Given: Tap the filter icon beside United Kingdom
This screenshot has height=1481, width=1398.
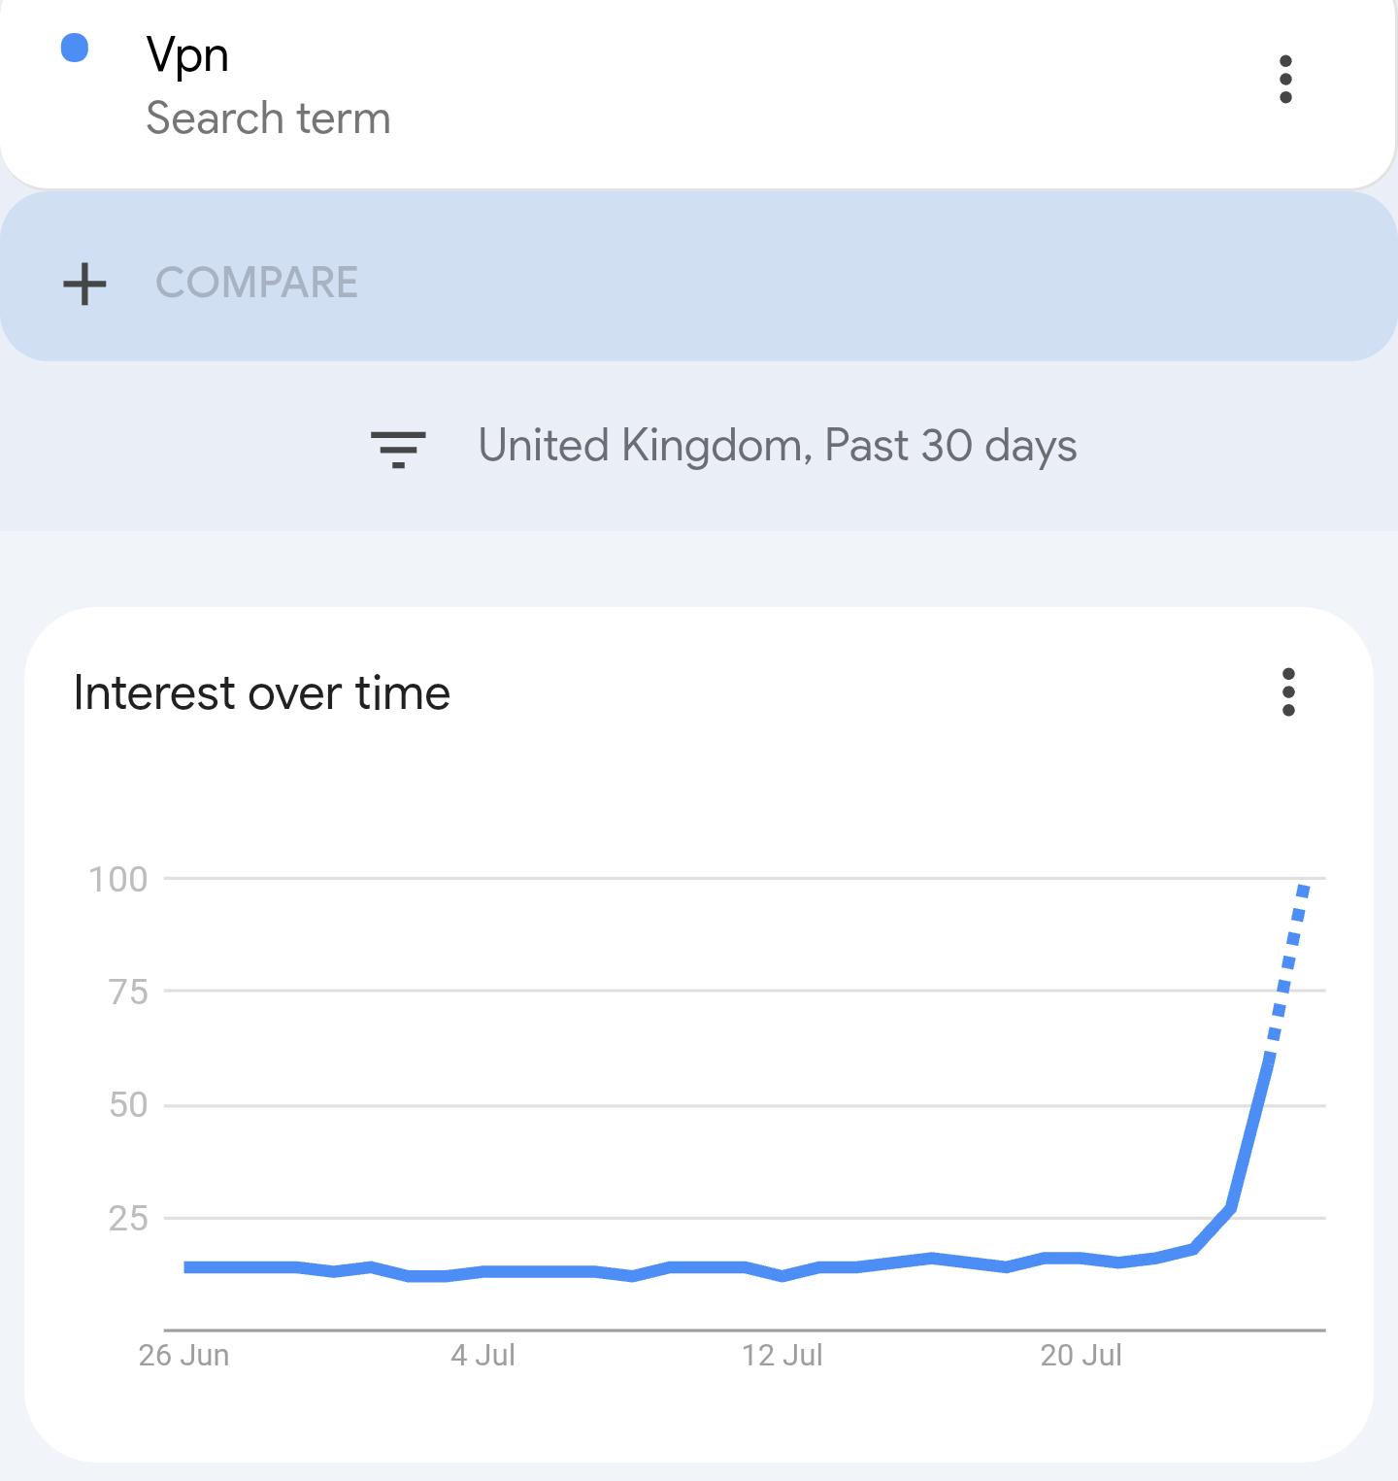Looking at the screenshot, I should [398, 448].
